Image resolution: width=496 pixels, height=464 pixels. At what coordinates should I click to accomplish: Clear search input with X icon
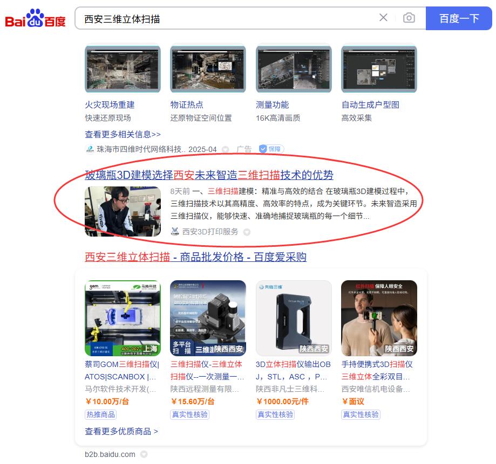tap(383, 17)
